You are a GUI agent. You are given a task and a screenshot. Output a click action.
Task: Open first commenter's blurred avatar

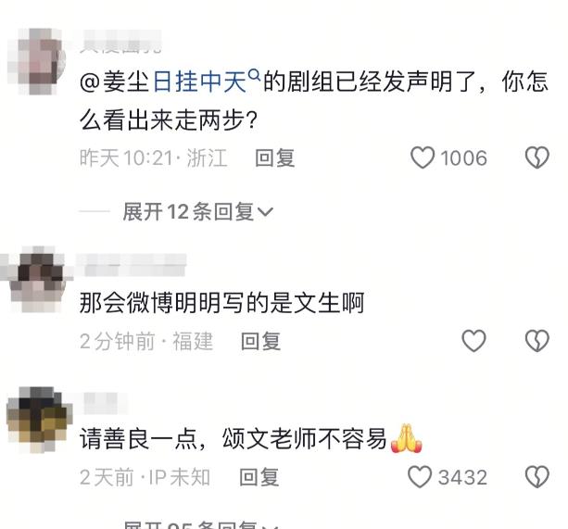(x=36, y=61)
